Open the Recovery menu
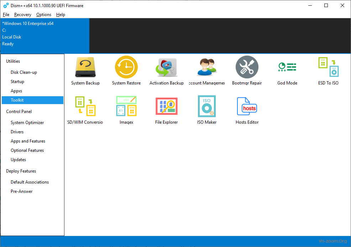The width and height of the screenshot is (351, 247). click(22, 15)
